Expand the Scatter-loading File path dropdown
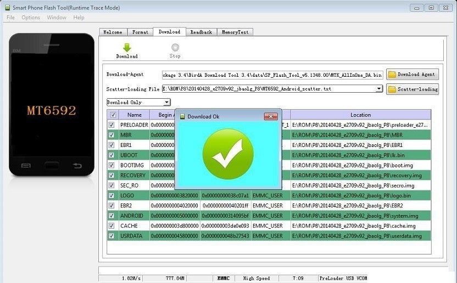 pos(379,89)
